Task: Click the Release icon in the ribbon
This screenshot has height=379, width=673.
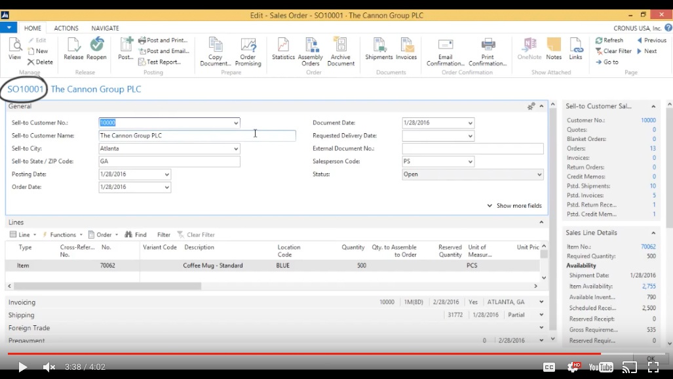Action: (73, 49)
